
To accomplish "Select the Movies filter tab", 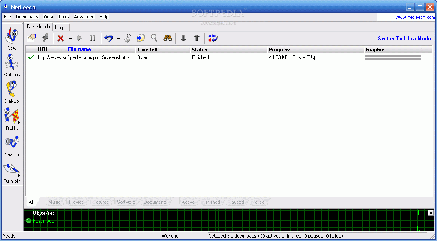I will pyautogui.click(x=76, y=202).
